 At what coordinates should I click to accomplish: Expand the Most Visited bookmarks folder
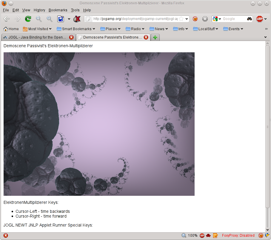pos(37,29)
